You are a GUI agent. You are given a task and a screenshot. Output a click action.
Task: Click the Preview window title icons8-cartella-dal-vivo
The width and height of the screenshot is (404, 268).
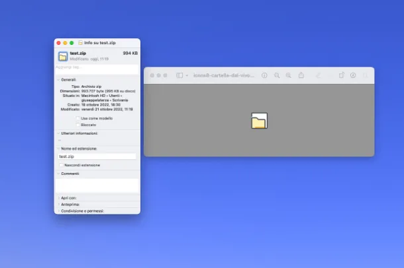click(x=224, y=75)
